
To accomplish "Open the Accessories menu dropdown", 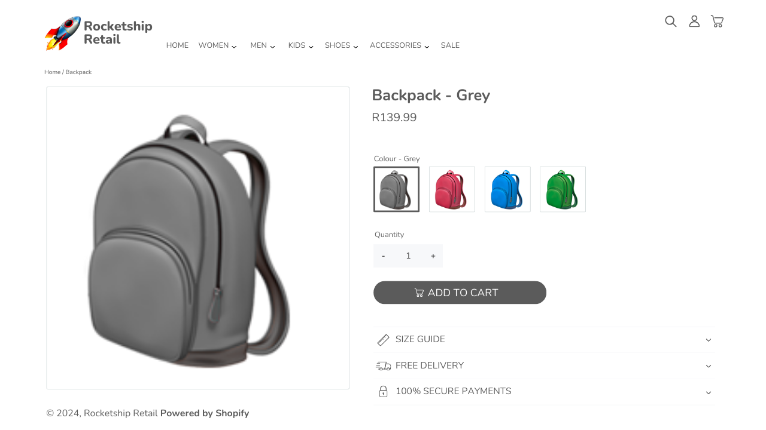I will [x=400, y=45].
